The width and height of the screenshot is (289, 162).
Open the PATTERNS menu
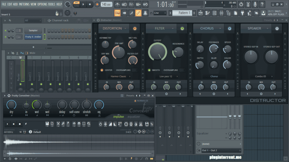point(24,4)
